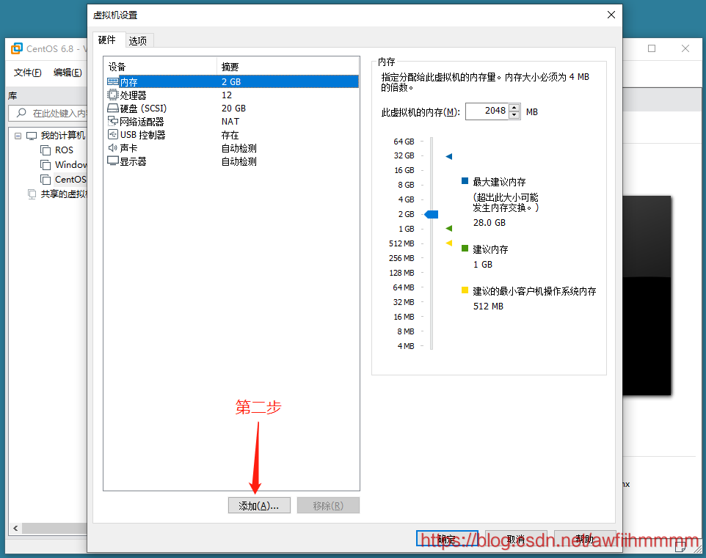Image resolution: width=706 pixels, height=558 pixels.
Task: Click the 帮助 help button
Action: [x=585, y=537]
